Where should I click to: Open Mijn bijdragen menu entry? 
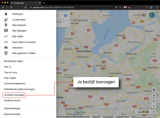19,31
